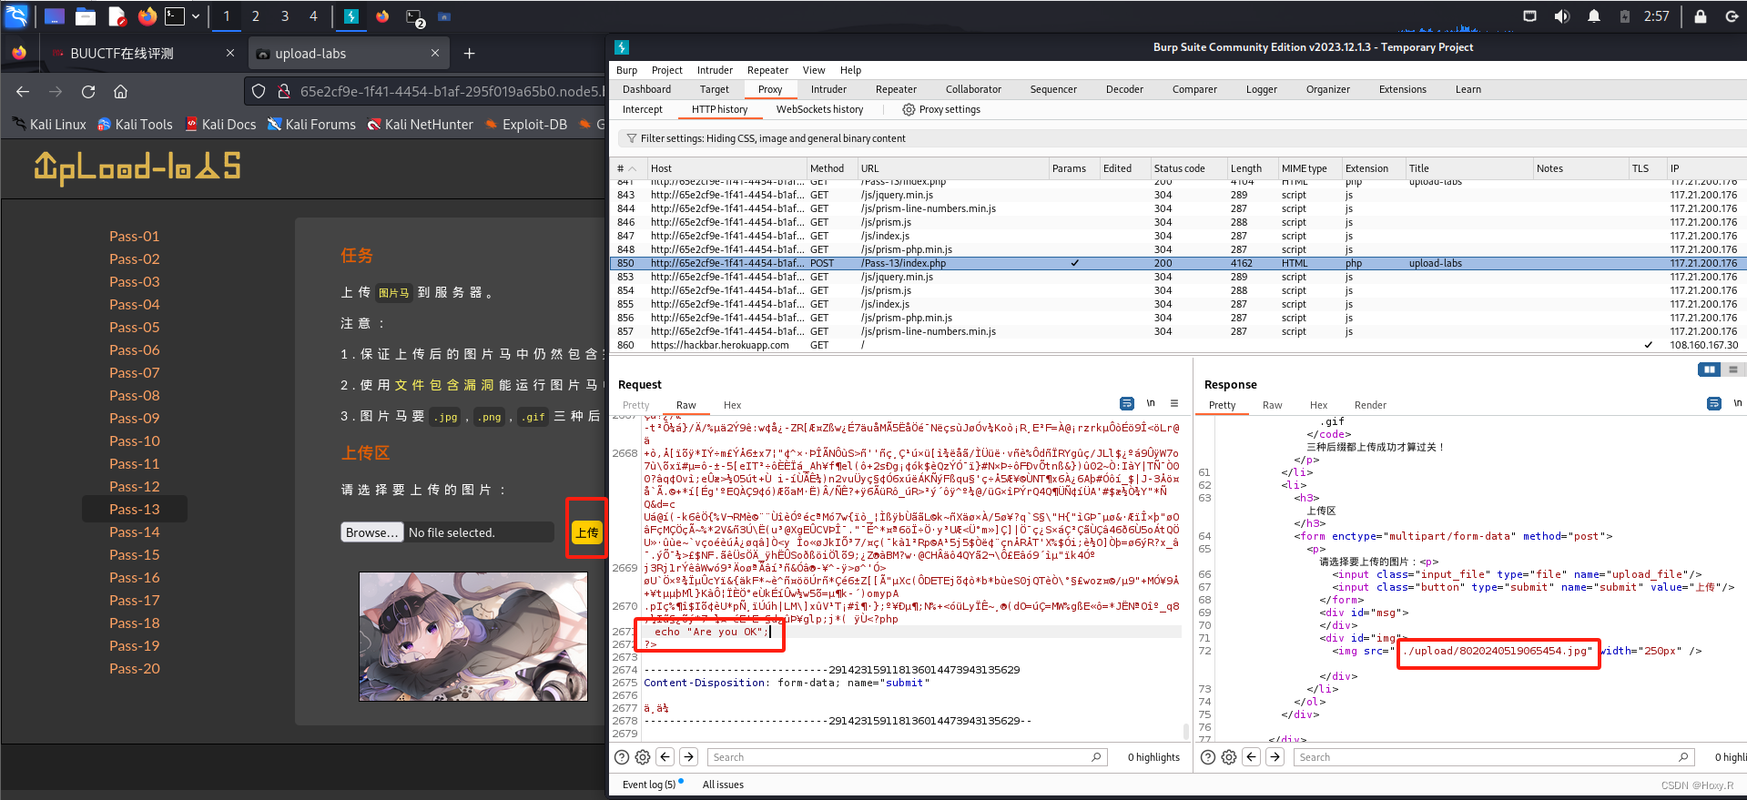Open the WebSockets history sub-tab
Screen dimensions: 1747x800
click(x=819, y=109)
